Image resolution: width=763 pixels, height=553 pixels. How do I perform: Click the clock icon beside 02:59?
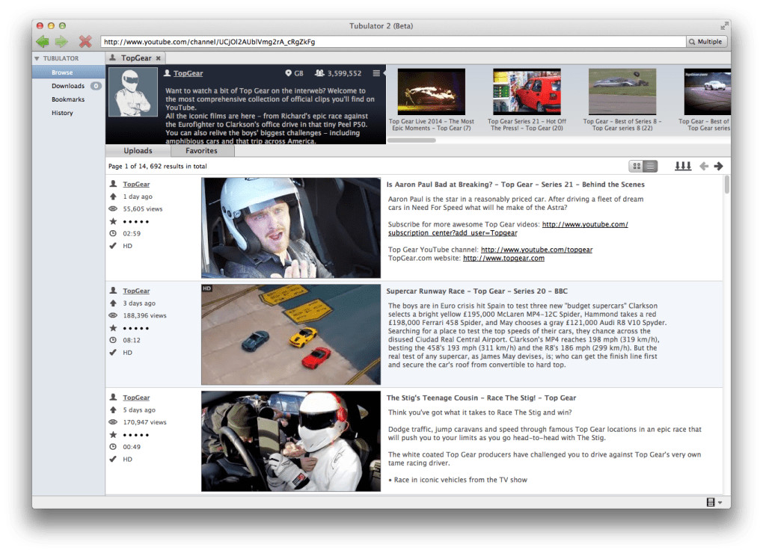point(113,234)
